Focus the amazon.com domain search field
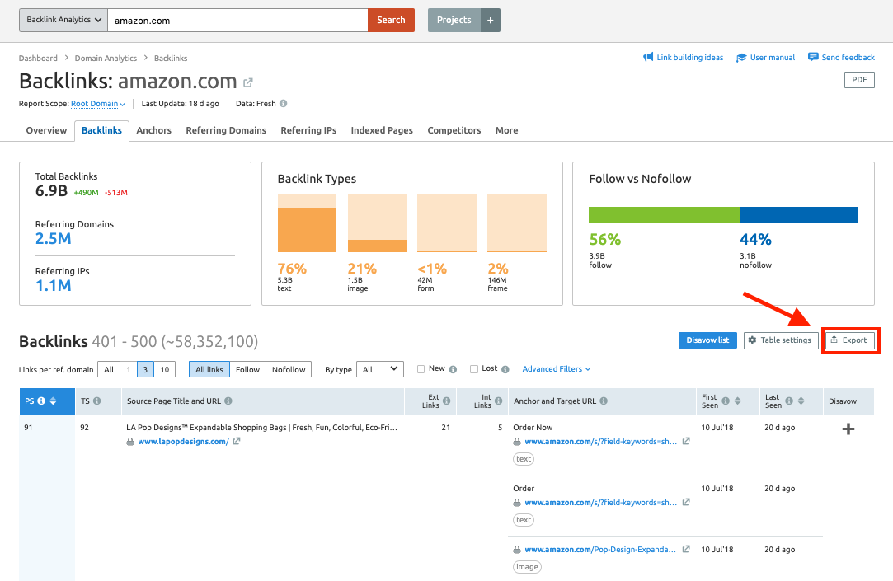 (x=238, y=21)
